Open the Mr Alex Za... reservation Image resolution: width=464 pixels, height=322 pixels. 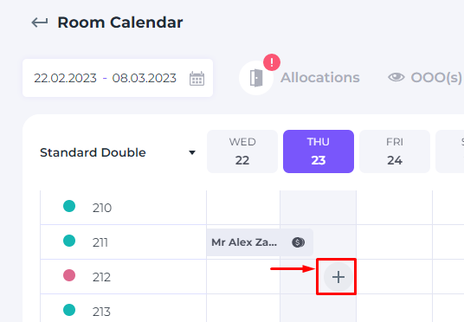pyautogui.click(x=260, y=242)
